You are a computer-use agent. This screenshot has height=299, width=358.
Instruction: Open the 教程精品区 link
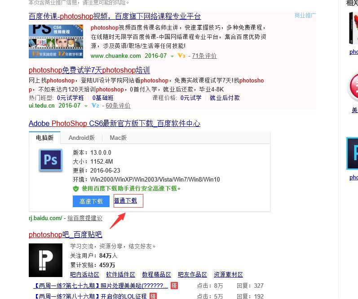(156, 275)
